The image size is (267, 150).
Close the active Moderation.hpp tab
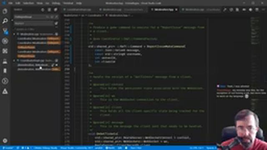[x=176, y=10]
